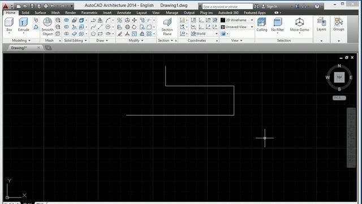This screenshot has height=204, width=362.
Task: Select the Line draw tool
Action: pos(100,27)
